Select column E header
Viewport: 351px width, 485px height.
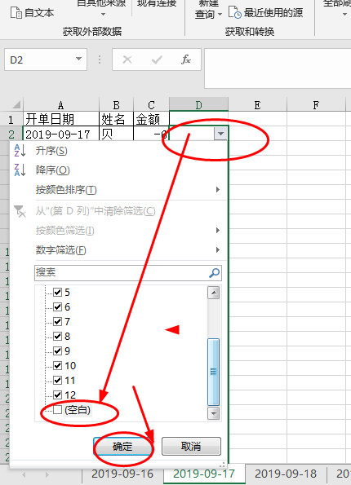[x=257, y=105]
